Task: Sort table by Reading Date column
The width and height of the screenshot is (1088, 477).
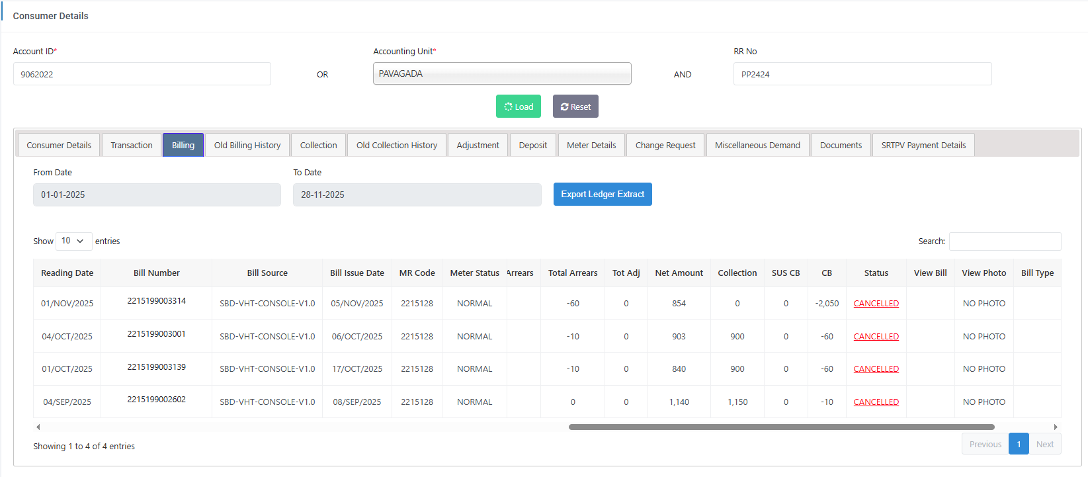Action: (67, 273)
